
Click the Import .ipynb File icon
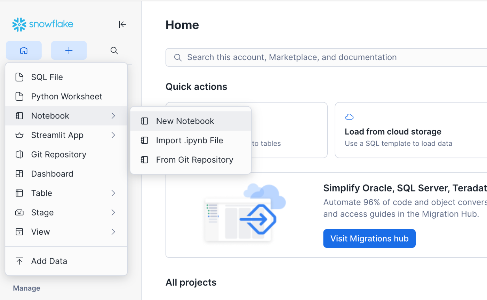(144, 140)
